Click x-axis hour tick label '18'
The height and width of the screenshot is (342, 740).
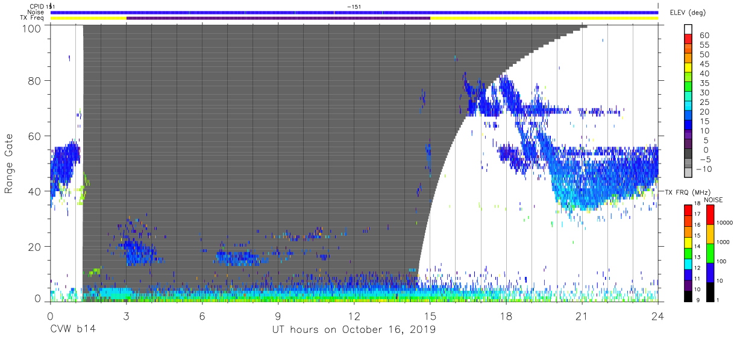(x=506, y=315)
